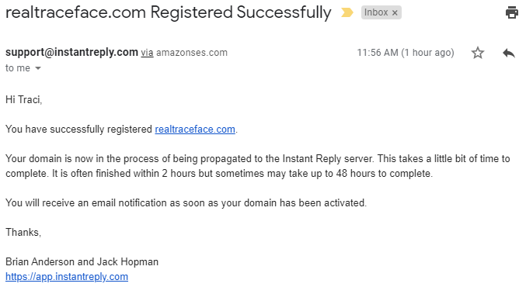519x287 pixels.
Task: Expand recipient details arrow beside 'to me'
Action: point(38,68)
